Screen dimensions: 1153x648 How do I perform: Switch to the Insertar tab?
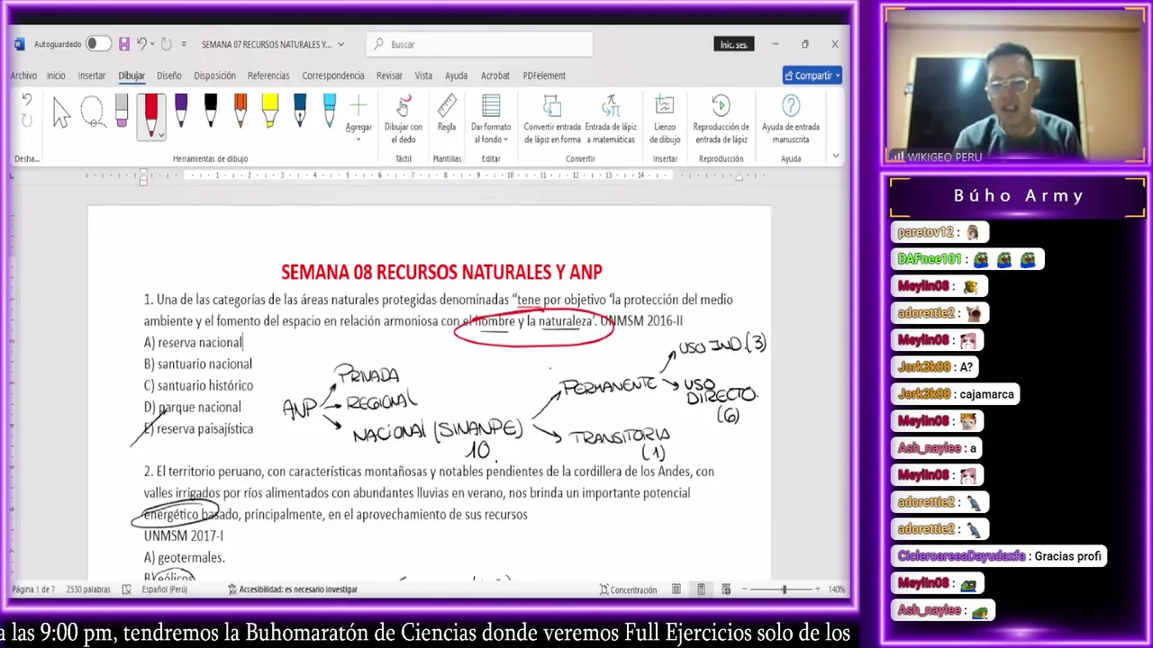[92, 76]
